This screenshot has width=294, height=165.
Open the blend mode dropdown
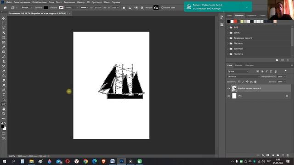tap(243, 77)
